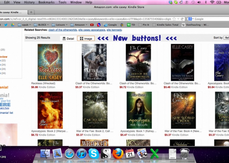Viewport: 229px width, 163px height.
Task: Open the search engine selector dropdown
Action: pos(191,19)
